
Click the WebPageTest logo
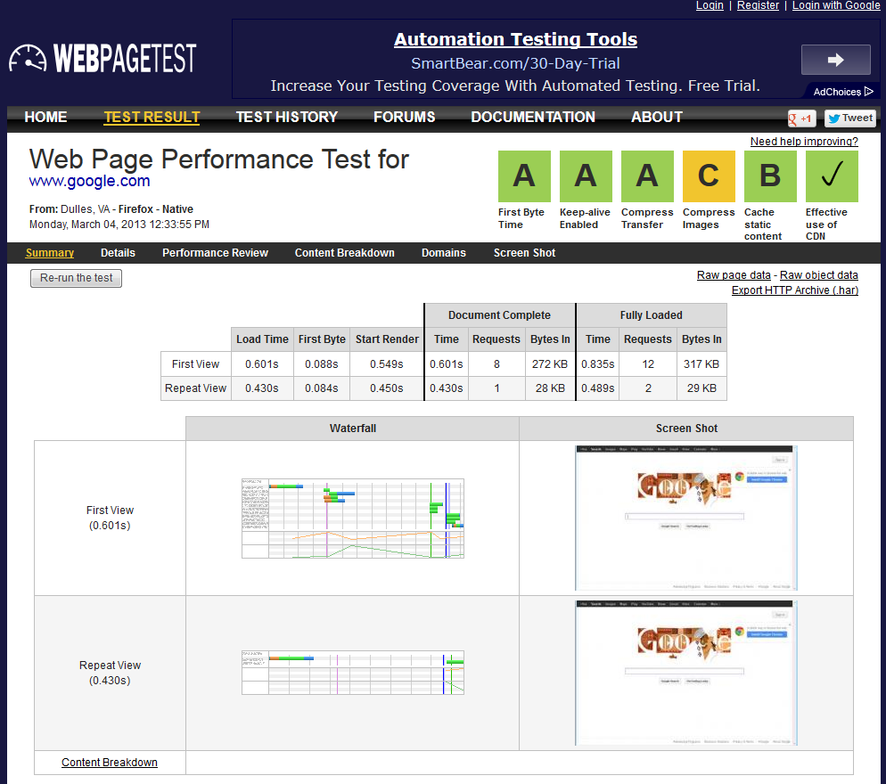pyautogui.click(x=103, y=58)
